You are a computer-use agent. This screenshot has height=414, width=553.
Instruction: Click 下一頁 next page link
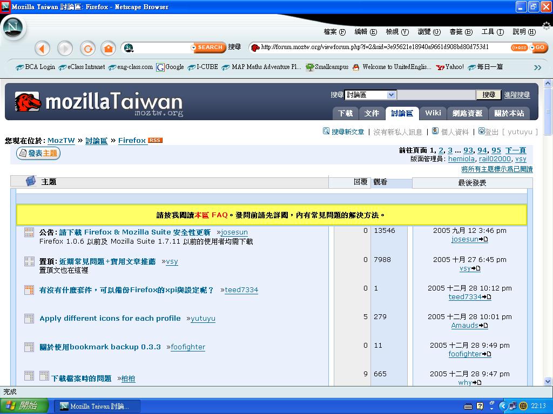point(516,150)
